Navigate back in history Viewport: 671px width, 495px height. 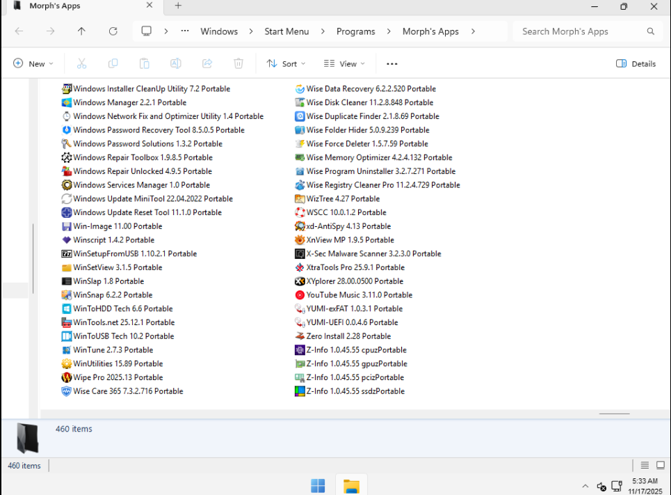point(19,31)
